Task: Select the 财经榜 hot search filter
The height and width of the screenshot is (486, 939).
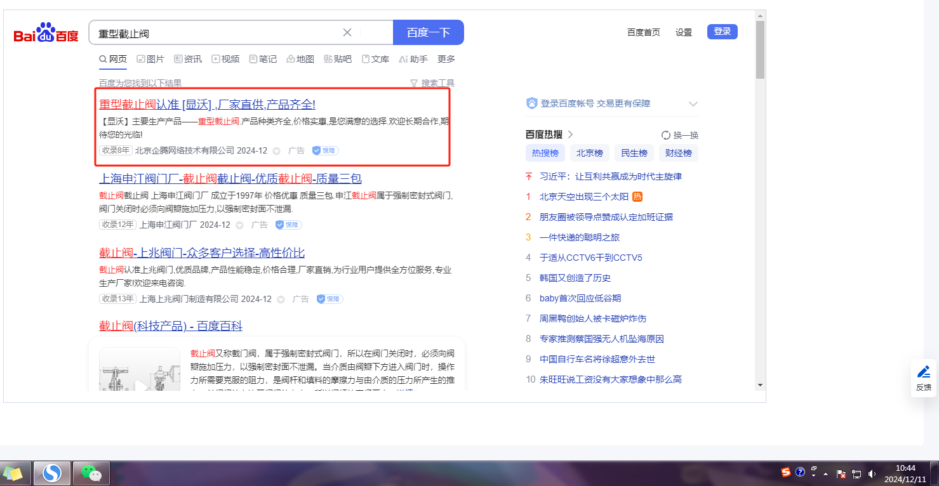Action: click(x=678, y=153)
